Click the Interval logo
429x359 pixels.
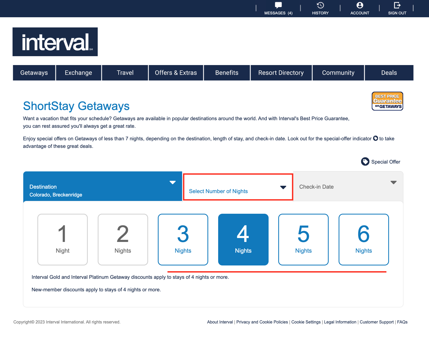[55, 42]
